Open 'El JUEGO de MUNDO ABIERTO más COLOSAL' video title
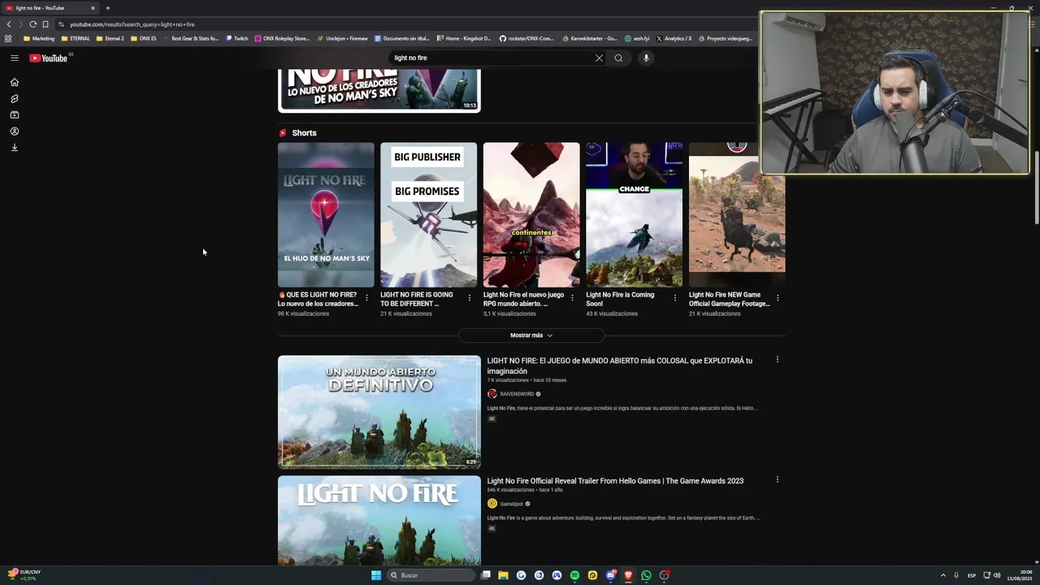The width and height of the screenshot is (1040, 585). (620, 366)
